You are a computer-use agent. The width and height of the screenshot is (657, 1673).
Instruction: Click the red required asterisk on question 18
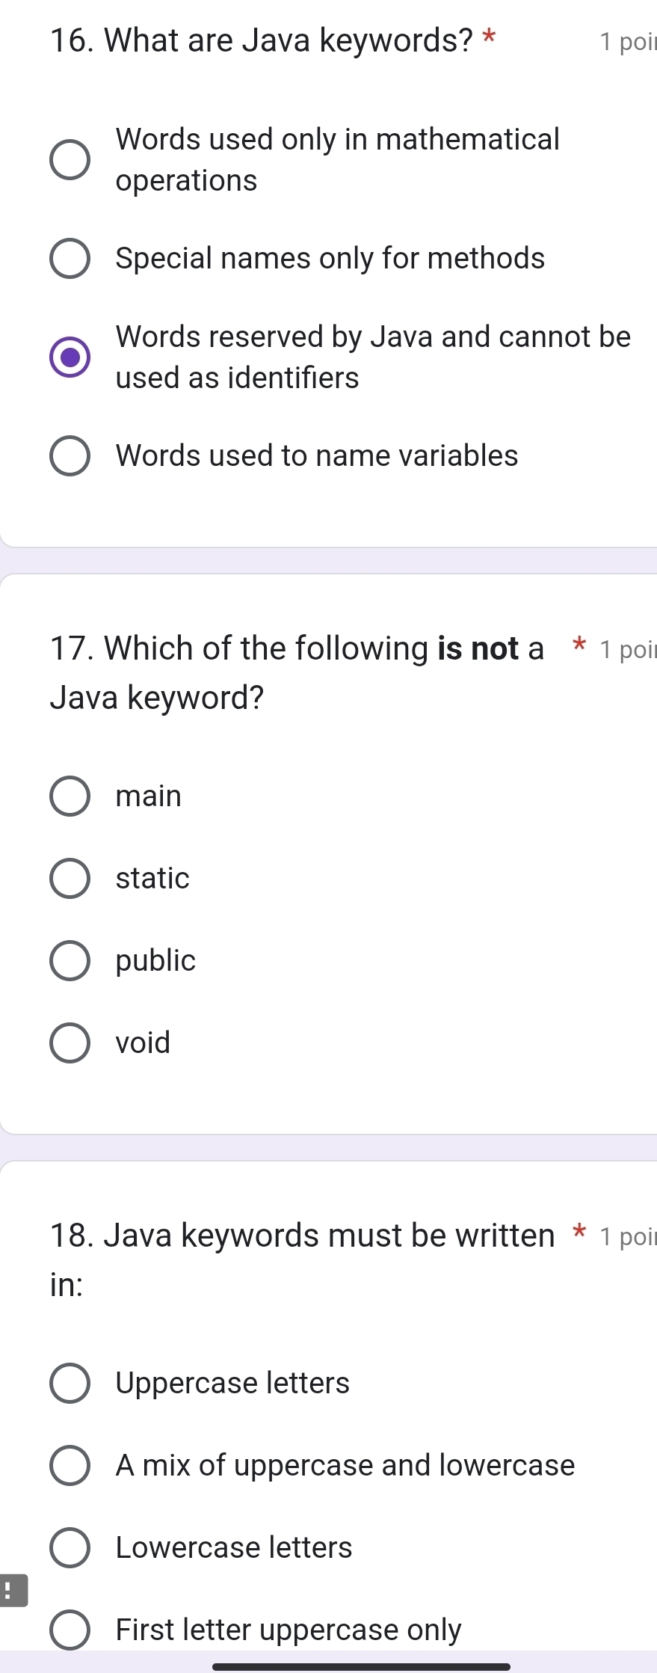580,1233
